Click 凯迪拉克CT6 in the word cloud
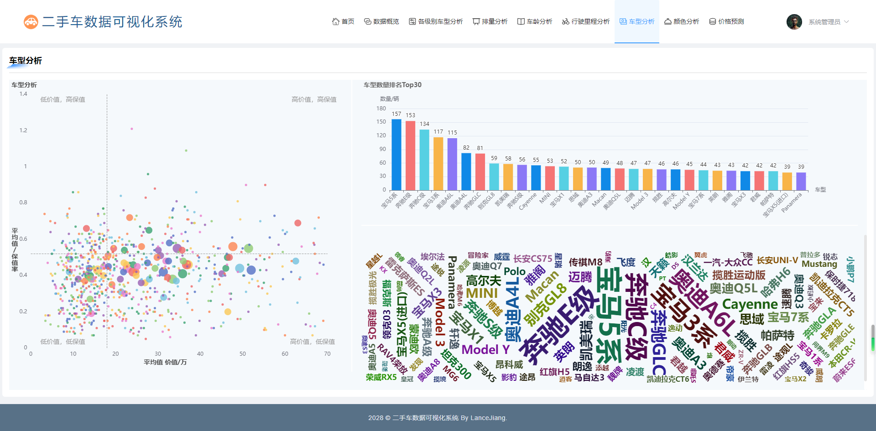 tap(668, 379)
